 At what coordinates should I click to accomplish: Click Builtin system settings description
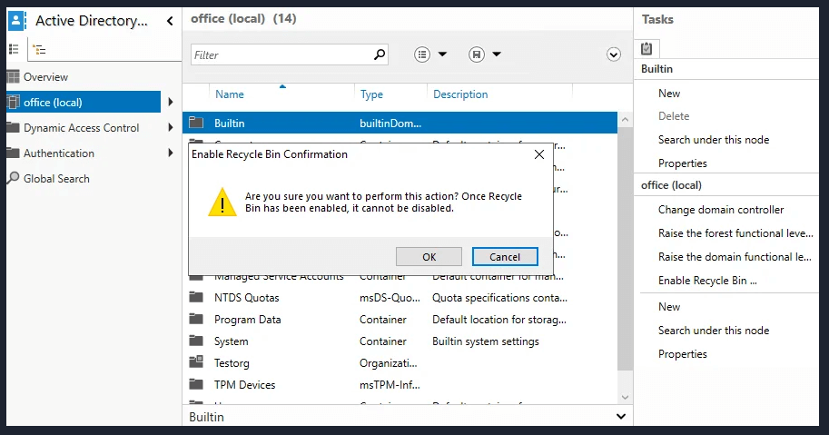coord(486,341)
